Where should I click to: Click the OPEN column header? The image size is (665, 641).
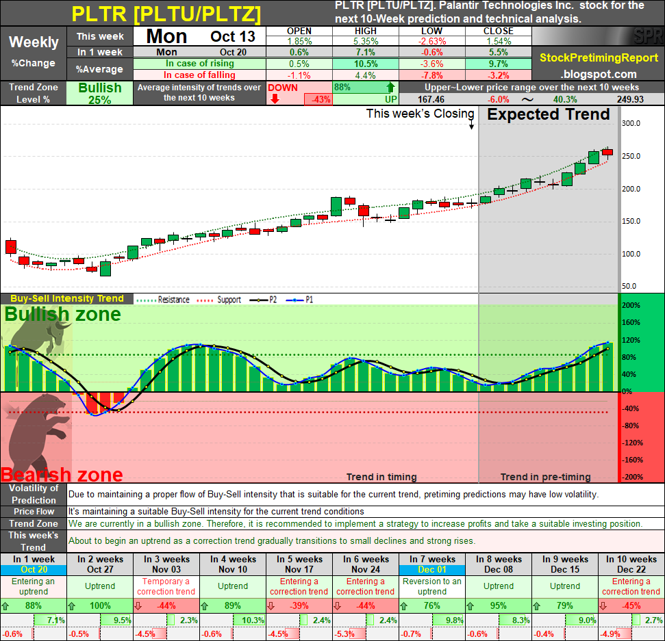click(x=299, y=31)
